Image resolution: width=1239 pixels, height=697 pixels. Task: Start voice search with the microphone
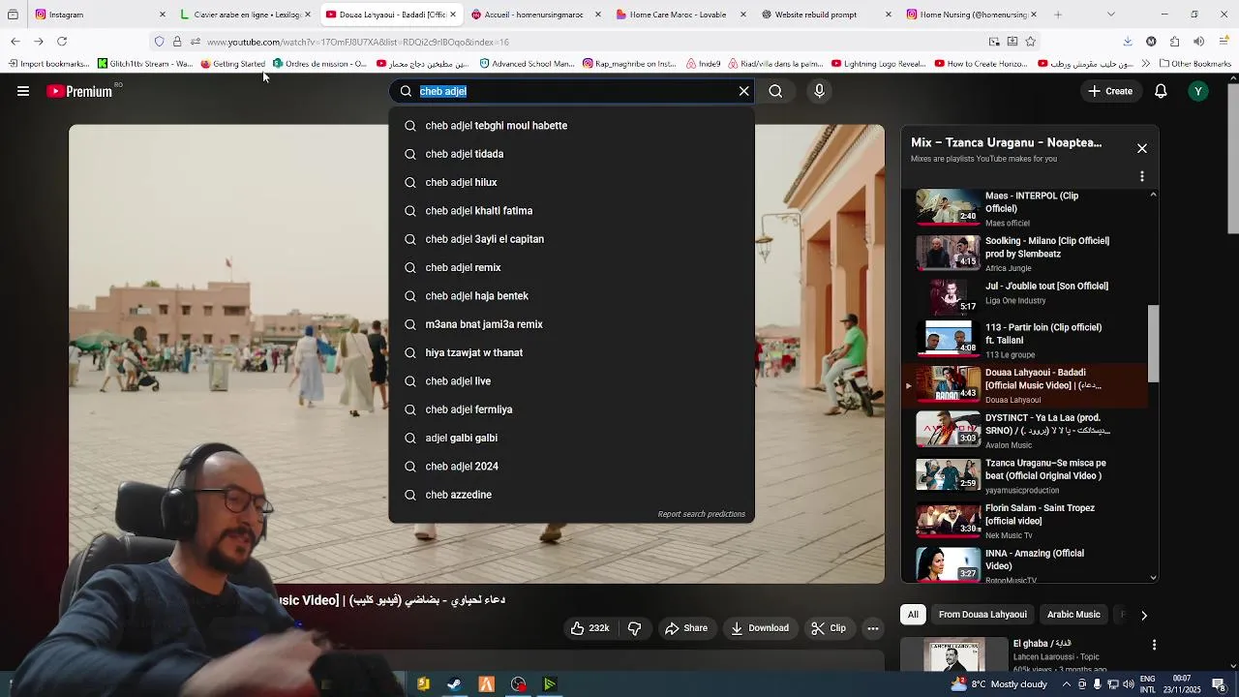point(819,91)
